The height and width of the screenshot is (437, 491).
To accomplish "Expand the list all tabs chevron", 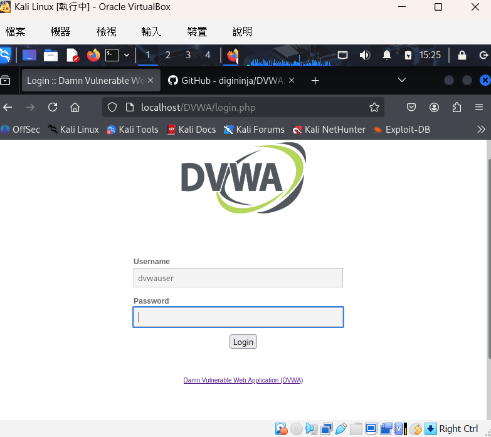I will tap(402, 80).
